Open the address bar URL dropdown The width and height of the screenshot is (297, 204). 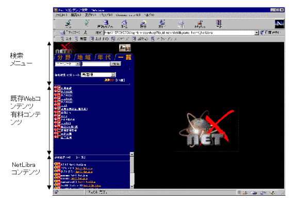click(256, 33)
